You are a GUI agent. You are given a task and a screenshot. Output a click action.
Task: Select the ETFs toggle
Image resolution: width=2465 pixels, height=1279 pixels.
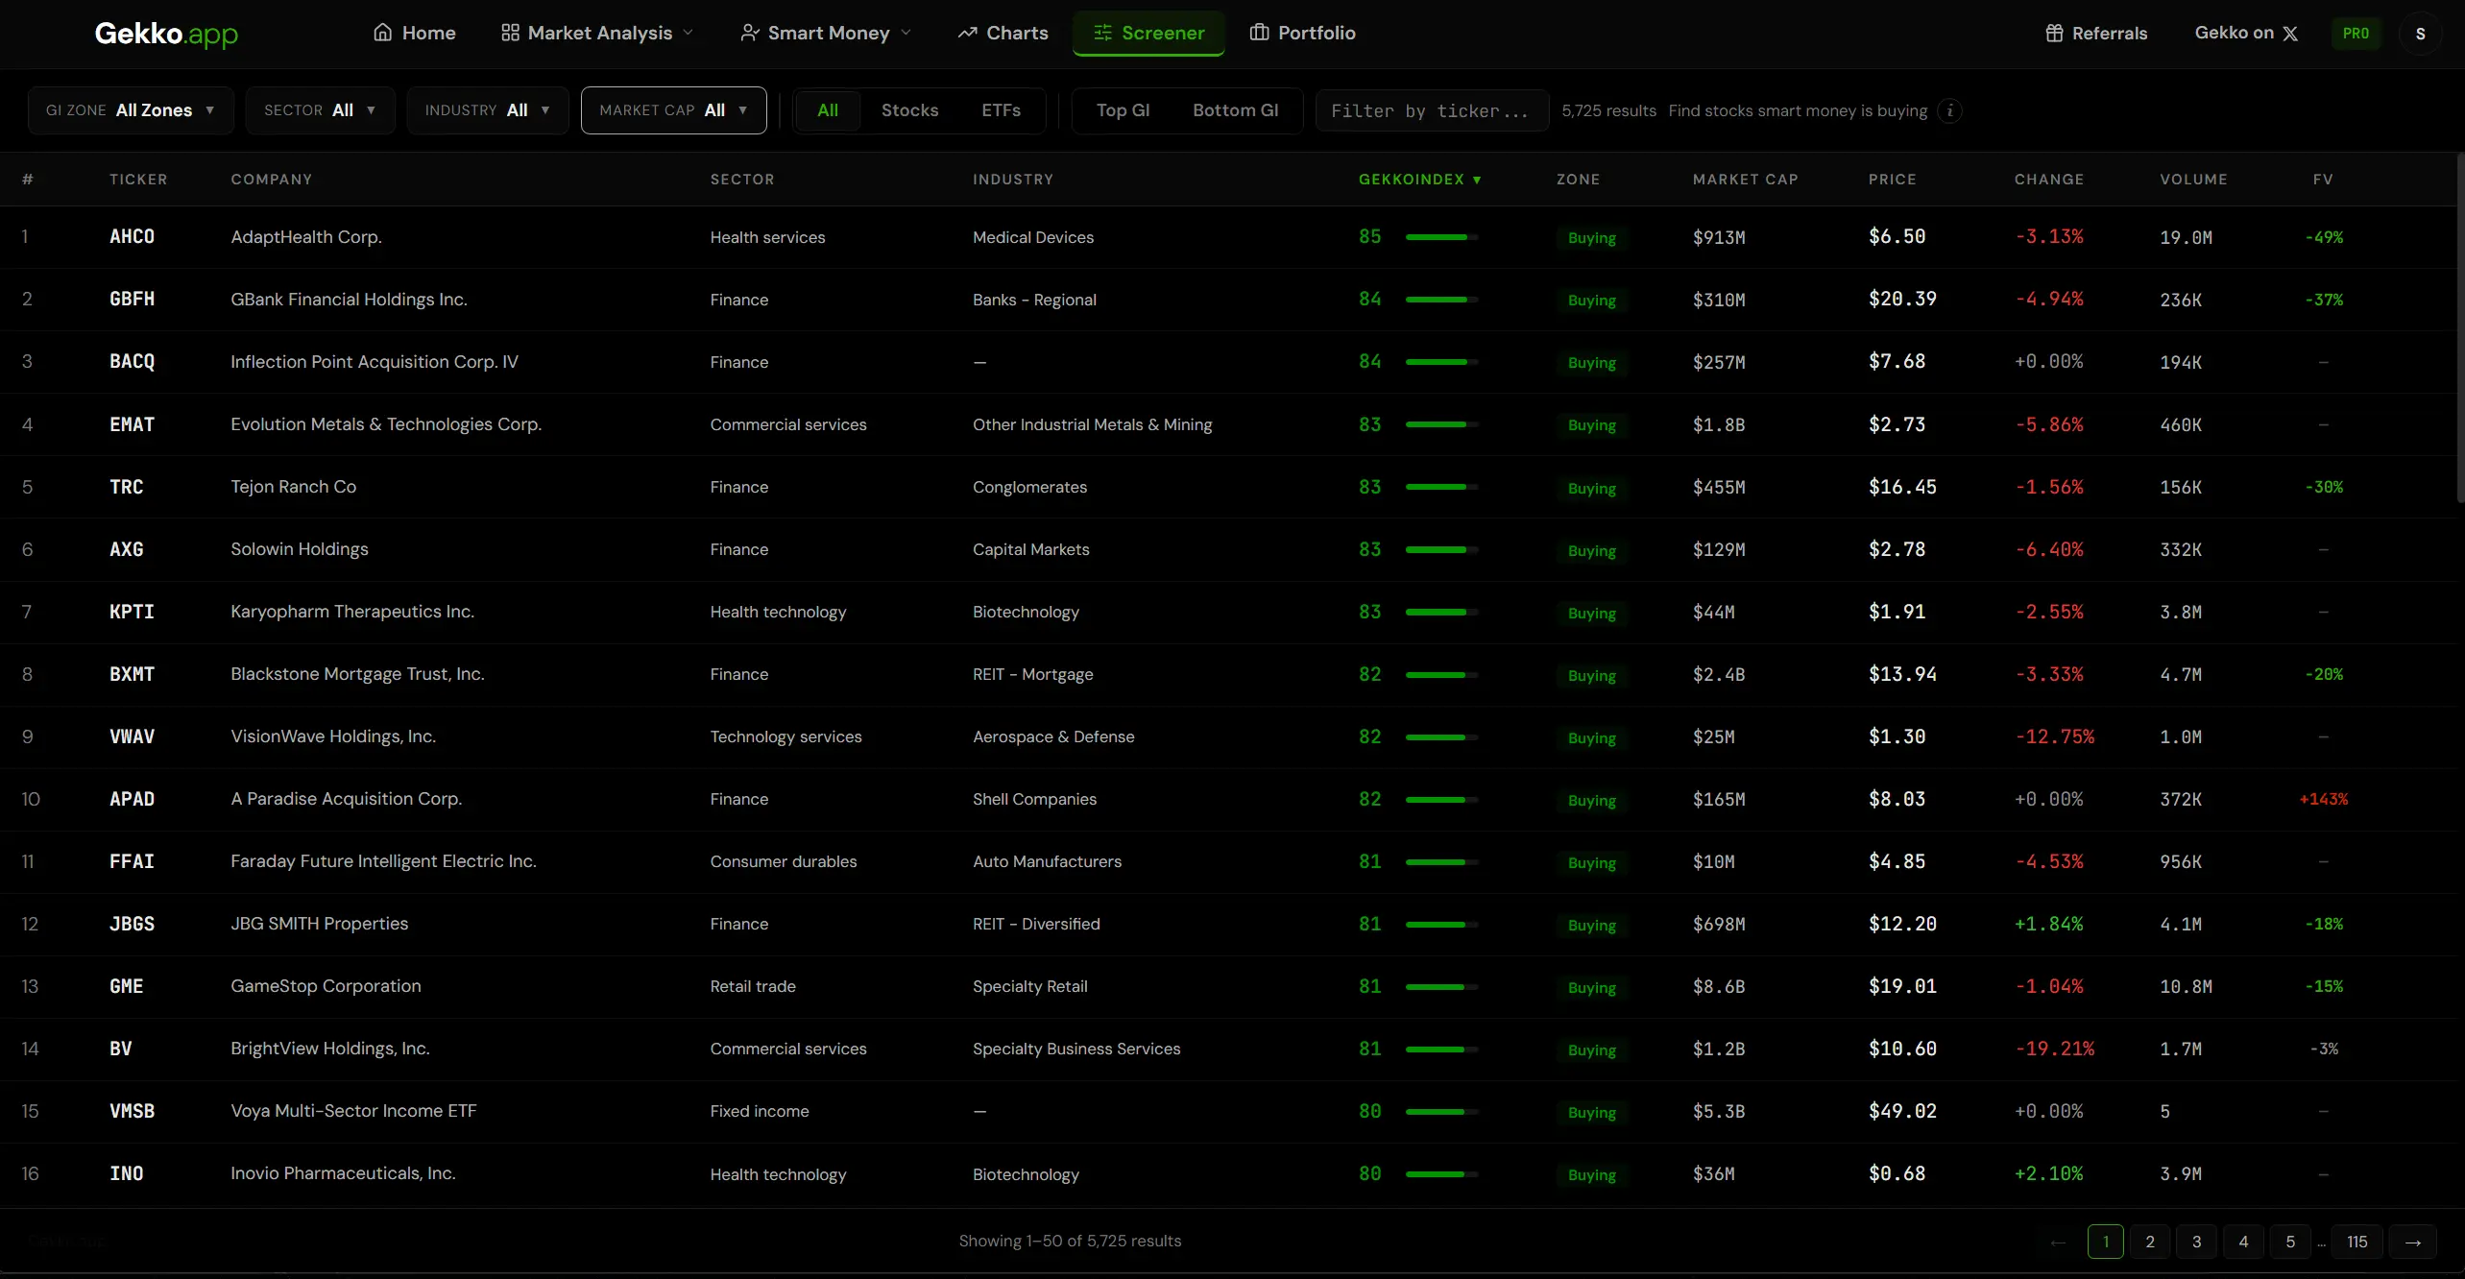(1002, 110)
